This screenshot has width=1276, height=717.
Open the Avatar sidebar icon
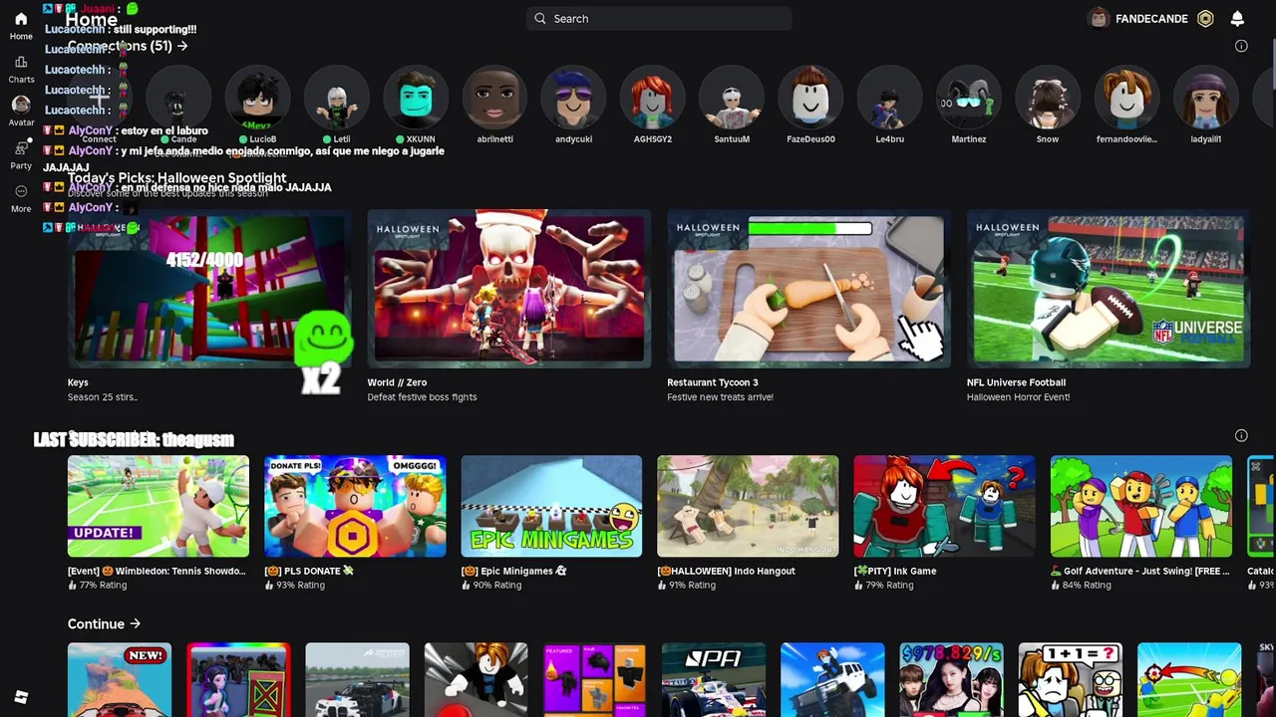click(21, 105)
